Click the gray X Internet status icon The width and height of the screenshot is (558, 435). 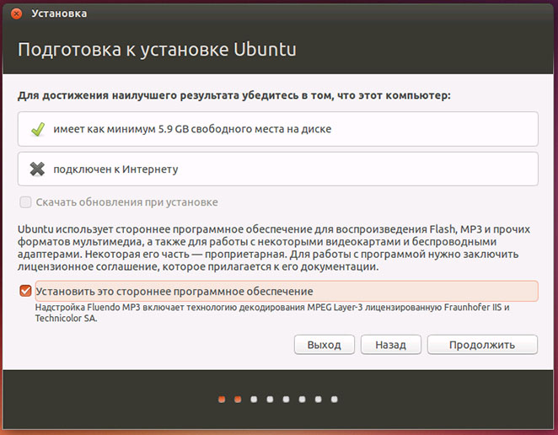pyautogui.click(x=37, y=169)
